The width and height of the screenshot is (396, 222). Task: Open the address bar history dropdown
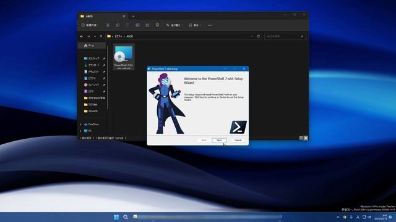point(252,36)
